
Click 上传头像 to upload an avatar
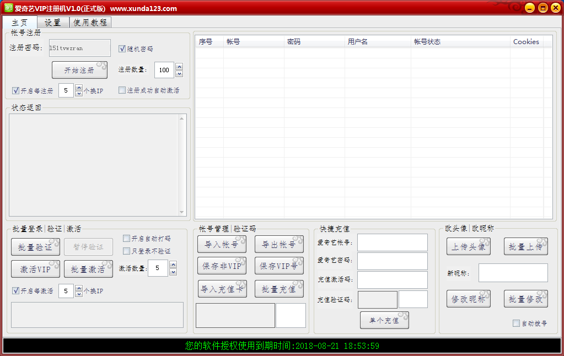coord(468,247)
